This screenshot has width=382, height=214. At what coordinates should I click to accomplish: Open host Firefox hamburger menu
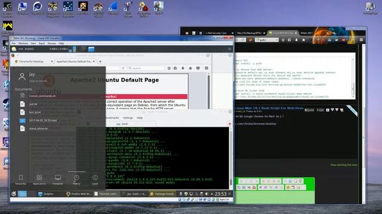click(x=361, y=40)
